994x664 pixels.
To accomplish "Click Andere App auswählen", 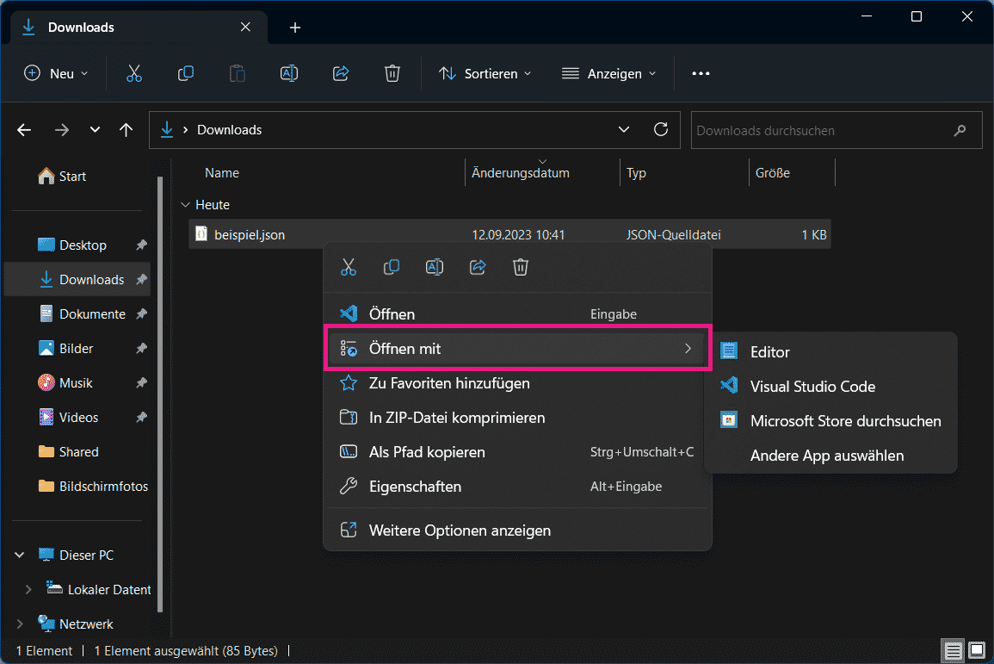I will point(826,456).
